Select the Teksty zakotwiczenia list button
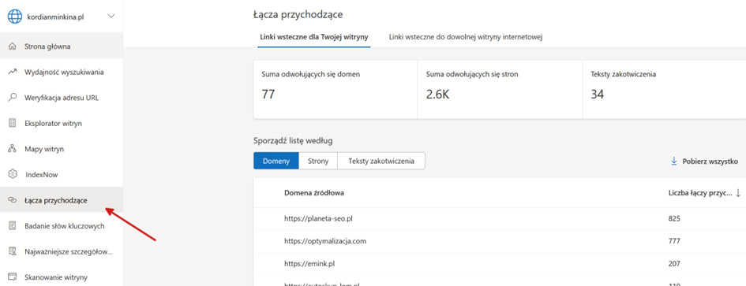Viewport: 746px width, 286px height. tap(381, 161)
